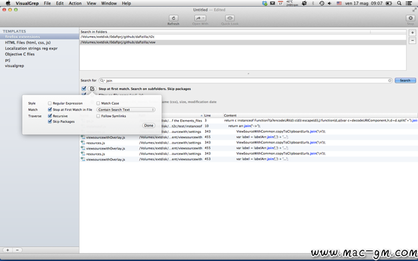Click the calendar 17 menu bar icon
The image size is (418, 261).
pos(280,3)
